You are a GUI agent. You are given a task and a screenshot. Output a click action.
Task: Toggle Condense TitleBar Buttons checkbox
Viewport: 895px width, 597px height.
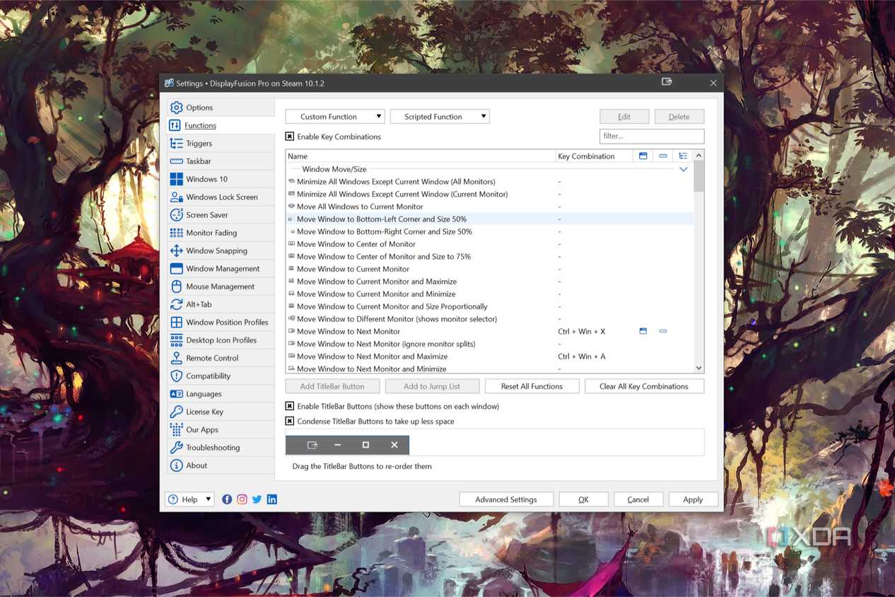point(290,422)
